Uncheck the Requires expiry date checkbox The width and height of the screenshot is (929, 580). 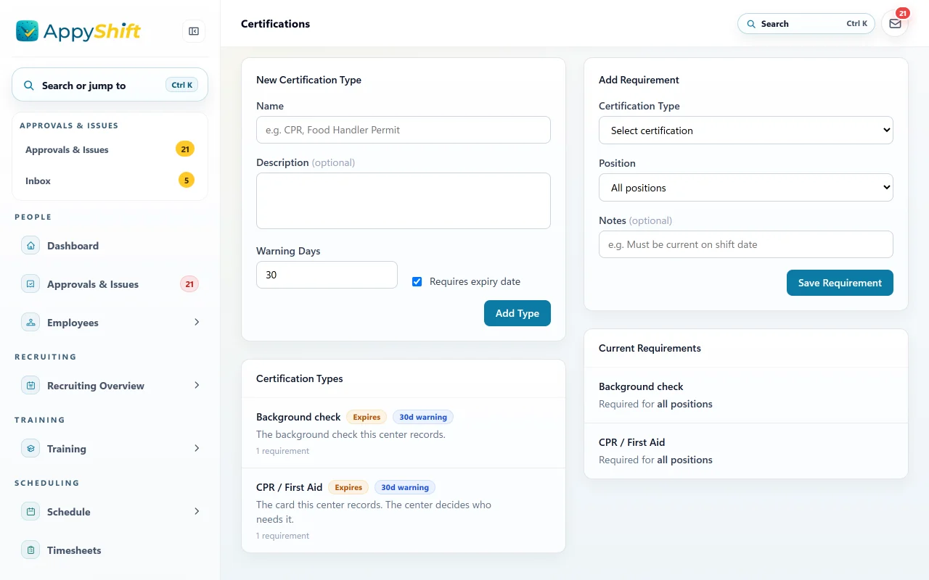[417, 281]
